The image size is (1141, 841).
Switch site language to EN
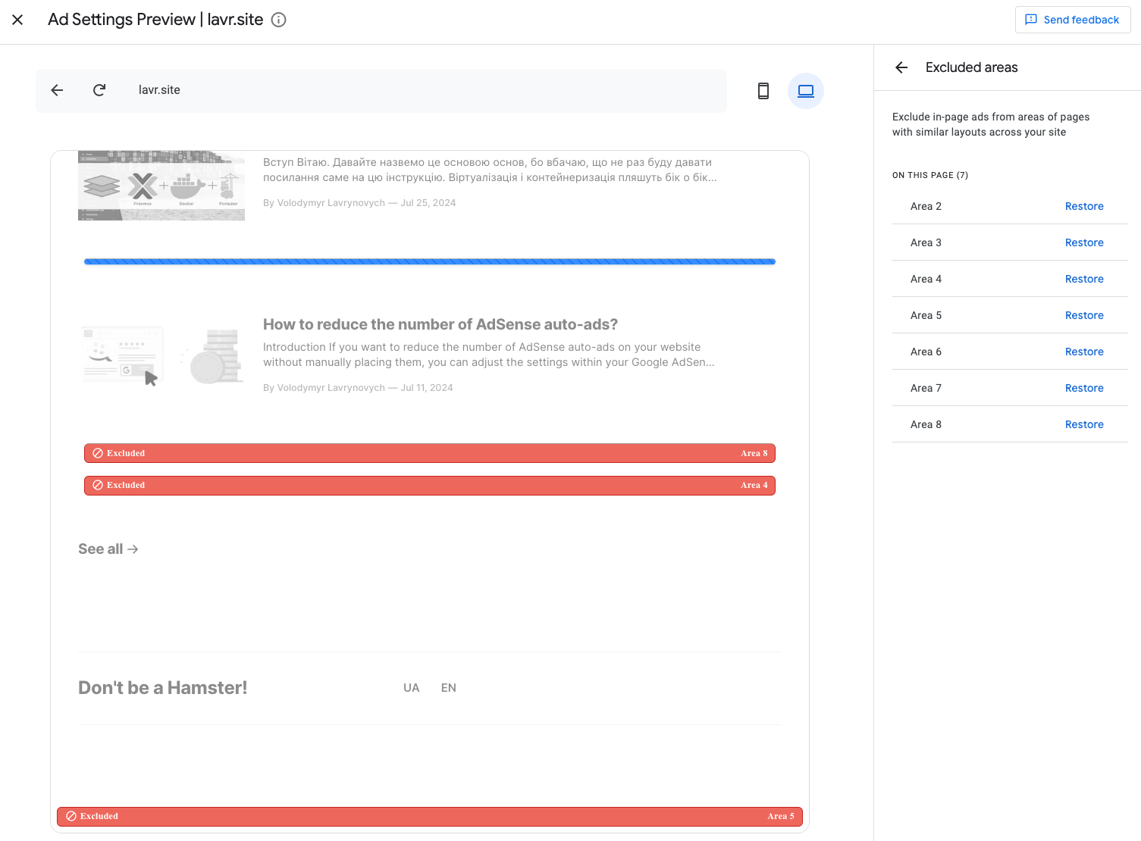(448, 688)
